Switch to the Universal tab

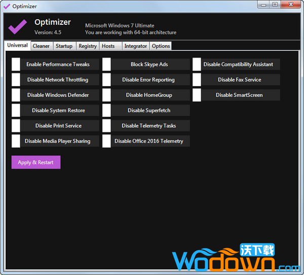pyautogui.click(x=17, y=46)
